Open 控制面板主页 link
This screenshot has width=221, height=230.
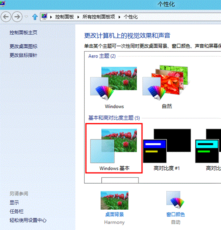point(24,32)
